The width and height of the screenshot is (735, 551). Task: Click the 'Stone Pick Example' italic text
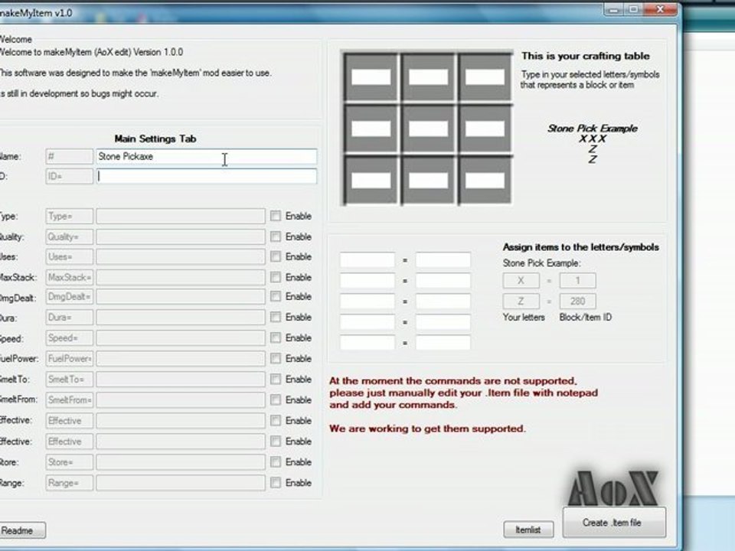pos(593,129)
